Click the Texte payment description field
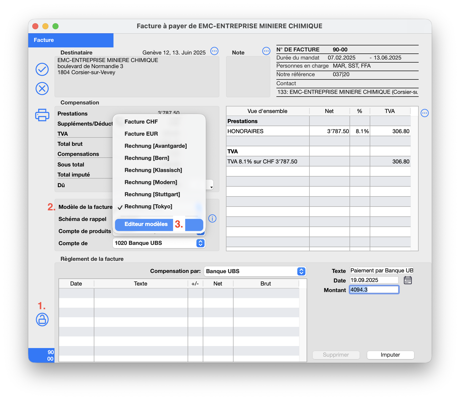460x400 pixels. click(381, 271)
